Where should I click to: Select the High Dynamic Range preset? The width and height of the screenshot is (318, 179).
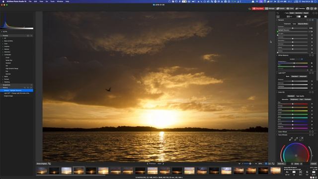12,69
